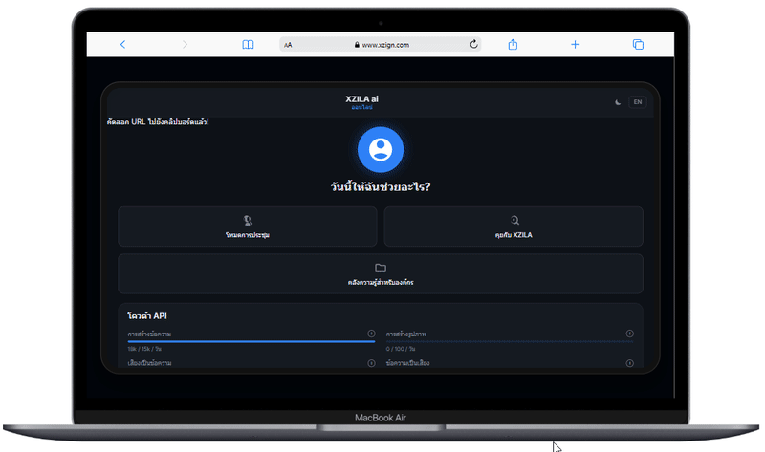The width and height of the screenshot is (765, 452).
Task: Open the Safari bookmarks book icon
Action: [248, 44]
